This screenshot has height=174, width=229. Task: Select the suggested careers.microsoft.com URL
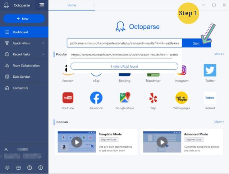(125, 55)
